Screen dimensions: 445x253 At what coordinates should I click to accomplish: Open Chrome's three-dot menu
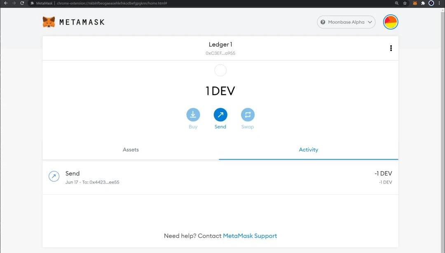click(x=439, y=3)
